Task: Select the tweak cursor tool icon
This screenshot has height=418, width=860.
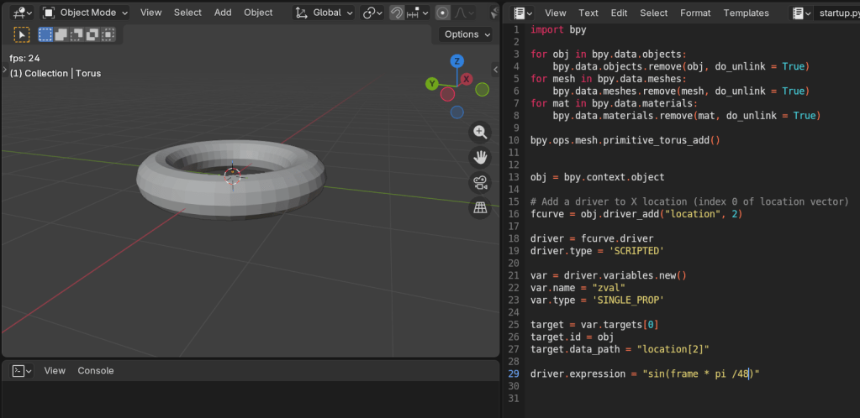Action: pyautogui.click(x=23, y=34)
